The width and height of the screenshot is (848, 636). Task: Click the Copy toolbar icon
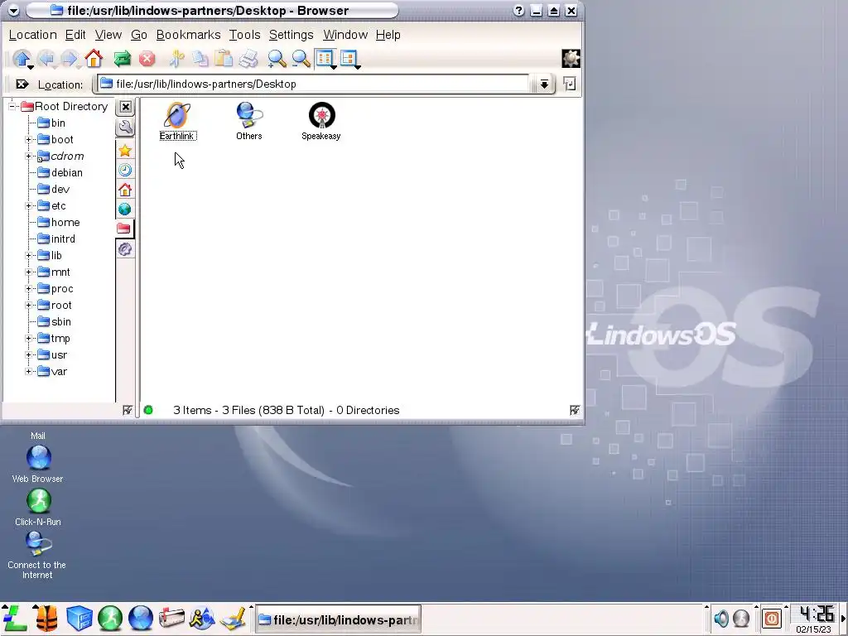pos(200,59)
